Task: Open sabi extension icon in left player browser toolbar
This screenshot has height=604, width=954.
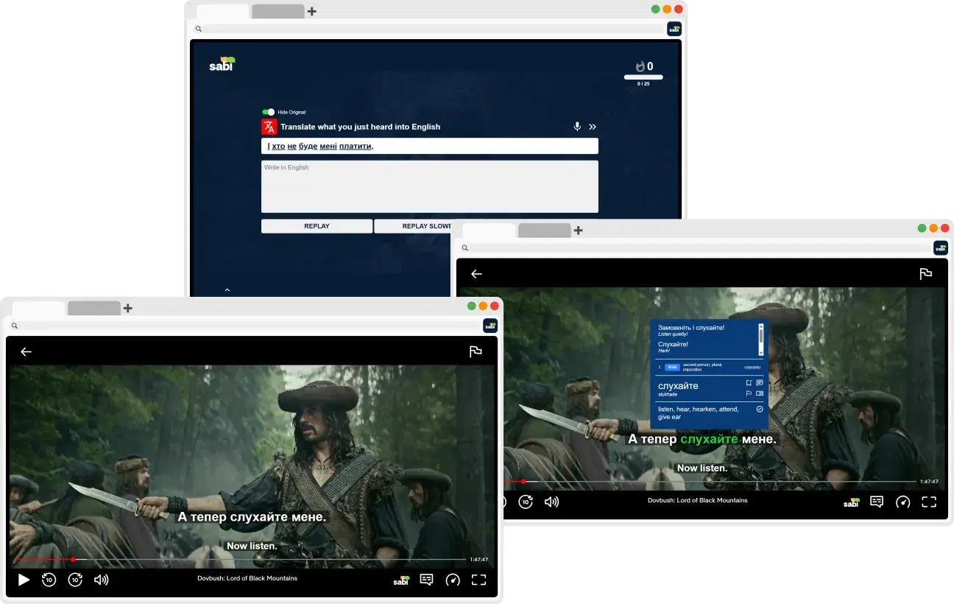Action: [490, 326]
